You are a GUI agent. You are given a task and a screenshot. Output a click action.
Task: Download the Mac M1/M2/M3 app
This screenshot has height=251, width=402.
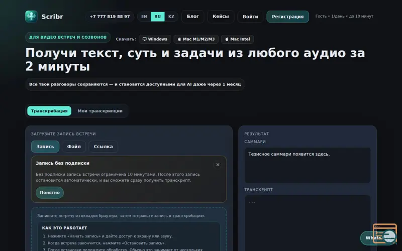click(x=196, y=39)
